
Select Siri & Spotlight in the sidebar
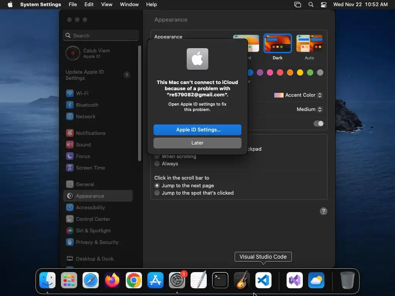point(98,231)
